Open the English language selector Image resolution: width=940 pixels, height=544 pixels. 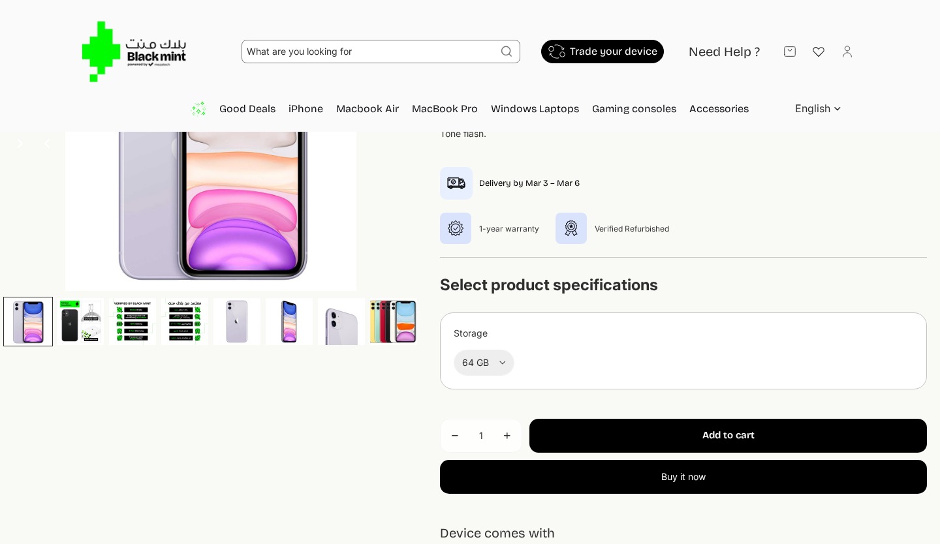pos(818,109)
